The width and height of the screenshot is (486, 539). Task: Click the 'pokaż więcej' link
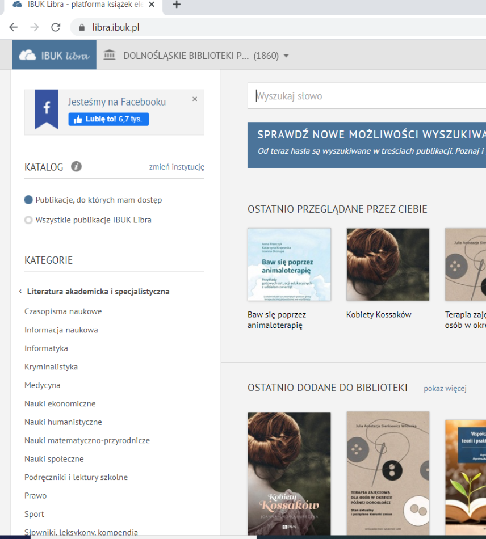(445, 389)
